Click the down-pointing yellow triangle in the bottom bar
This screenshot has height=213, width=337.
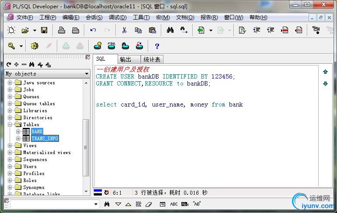(x=118, y=204)
